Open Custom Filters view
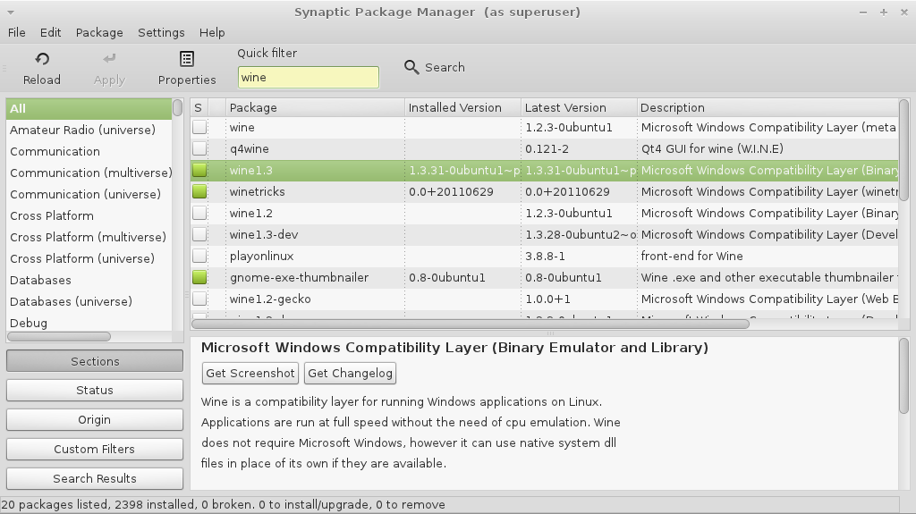The width and height of the screenshot is (916, 514). [95, 449]
